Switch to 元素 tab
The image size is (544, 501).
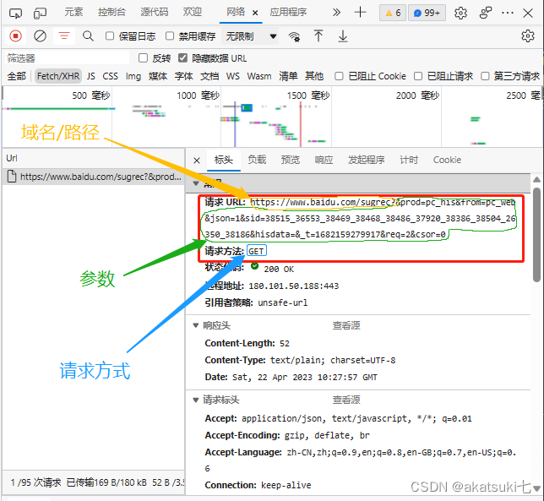point(73,12)
